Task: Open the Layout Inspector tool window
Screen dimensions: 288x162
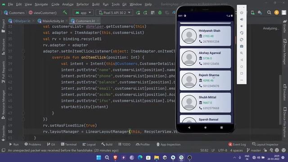Action: coord(265,144)
